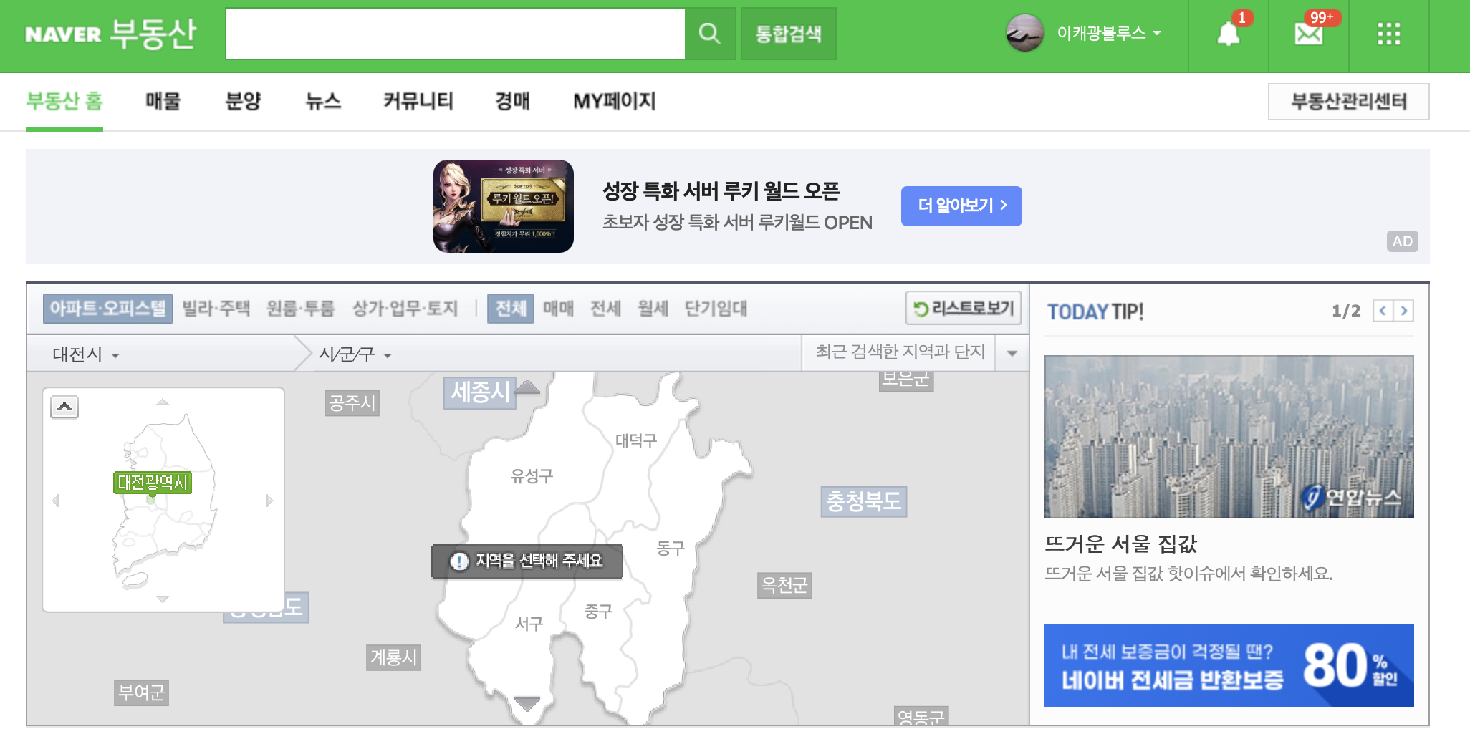Click the 부동산 logo text
The image size is (1470, 739).
pyautogui.click(x=153, y=34)
